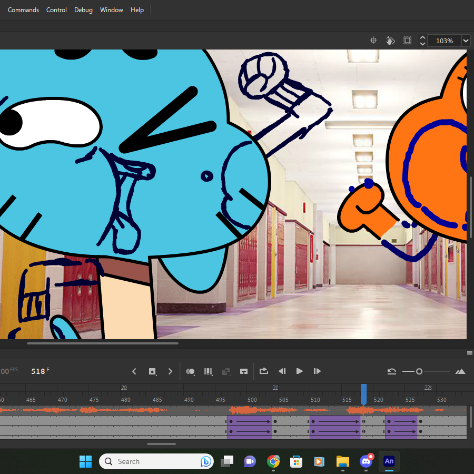This screenshot has width=474, height=474.
Task: Click the Create tween icon
Action: click(226, 371)
